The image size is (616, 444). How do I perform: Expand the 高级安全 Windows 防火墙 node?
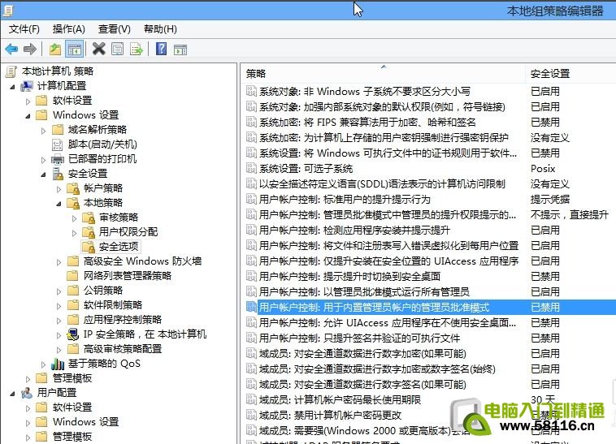point(59,261)
